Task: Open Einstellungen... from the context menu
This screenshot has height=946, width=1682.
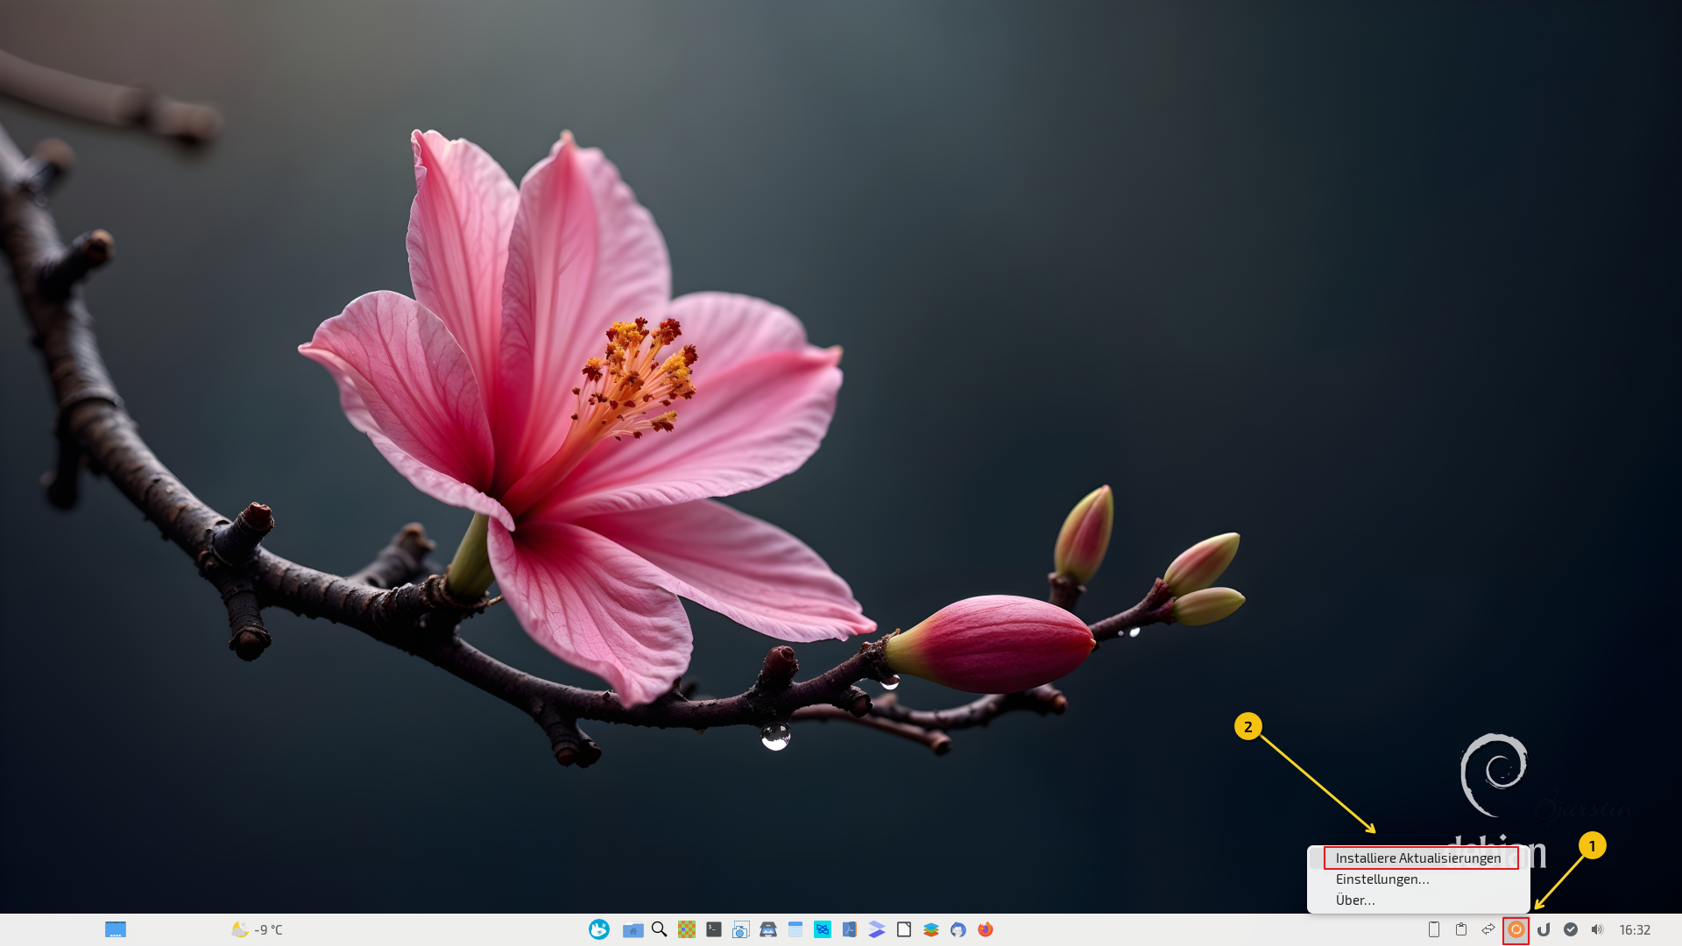Action: point(1382,879)
